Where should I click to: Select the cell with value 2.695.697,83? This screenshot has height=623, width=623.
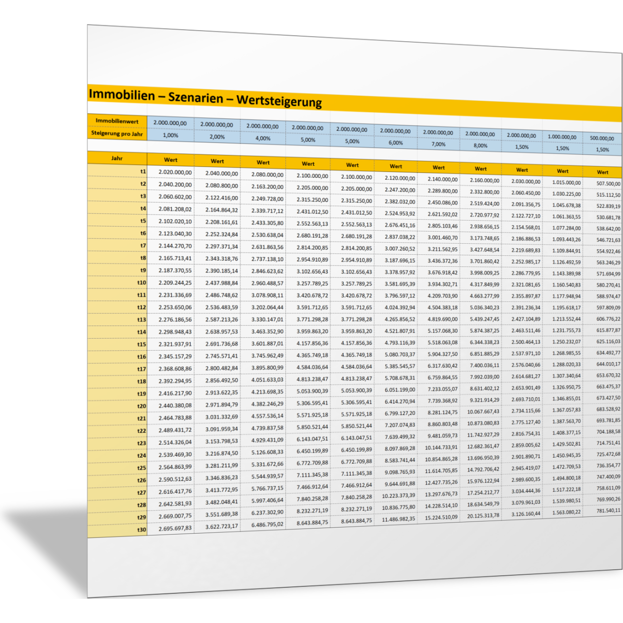click(x=175, y=529)
